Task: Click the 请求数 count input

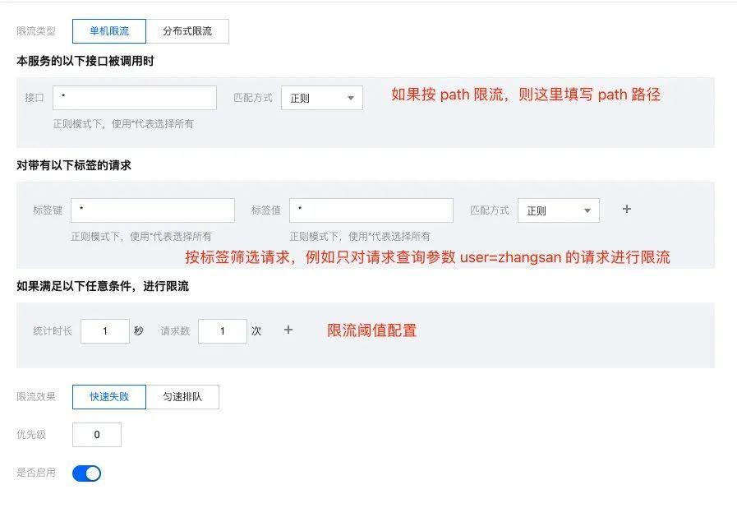Action: pyautogui.click(x=223, y=331)
